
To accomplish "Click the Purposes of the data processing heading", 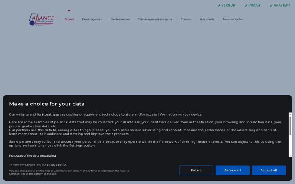I will [x=32, y=156].
